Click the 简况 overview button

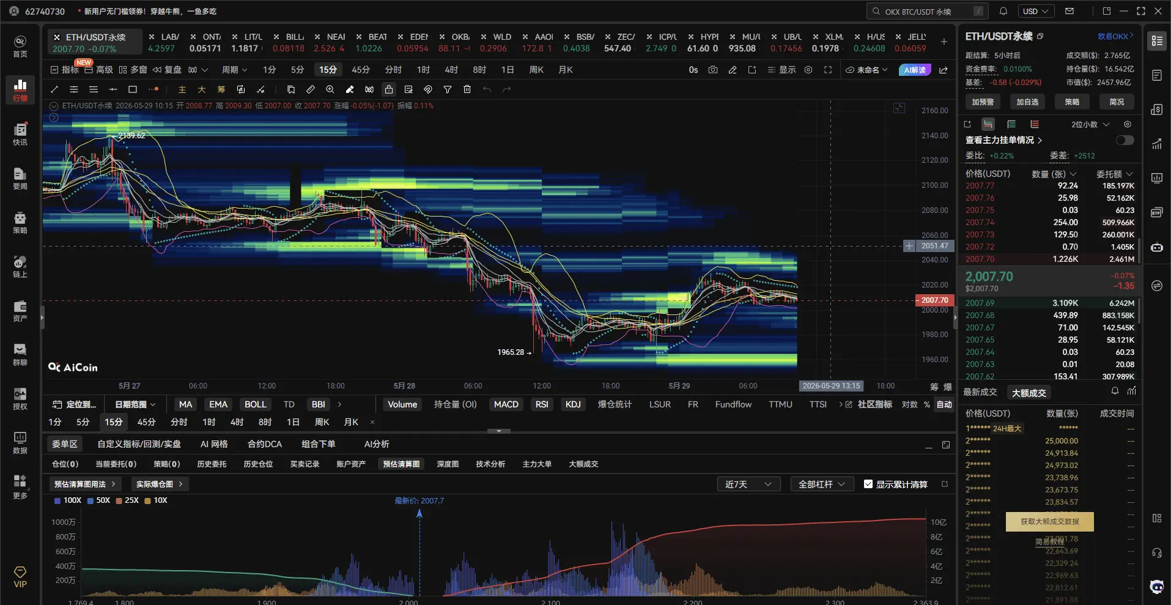pos(1117,102)
